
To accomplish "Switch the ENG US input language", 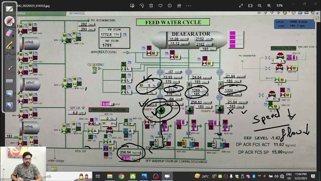I will [289, 176].
